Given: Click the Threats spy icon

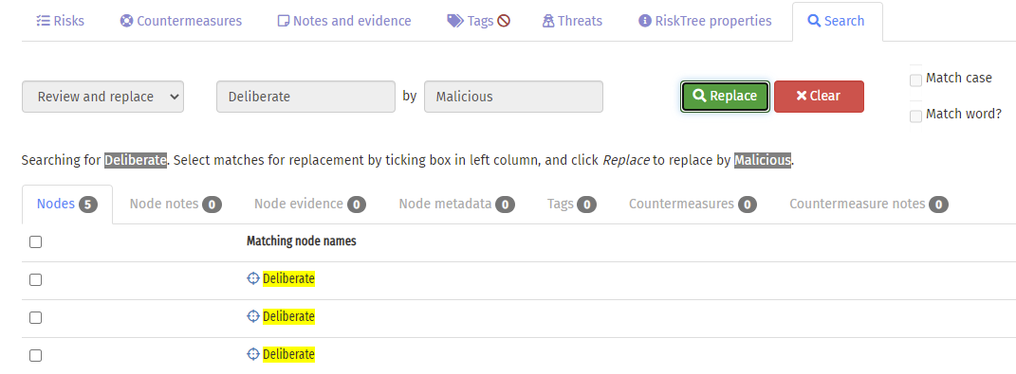Looking at the screenshot, I should [548, 21].
